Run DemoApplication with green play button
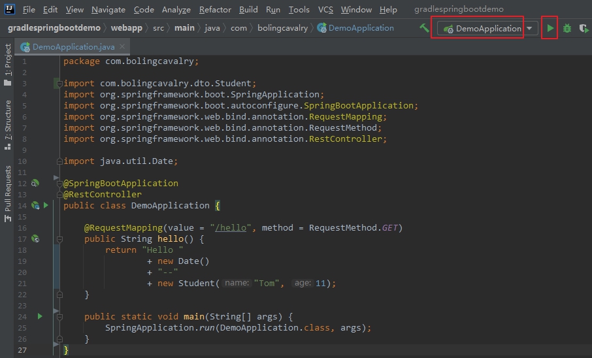This screenshot has width=592, height=358. pos(550,28)
